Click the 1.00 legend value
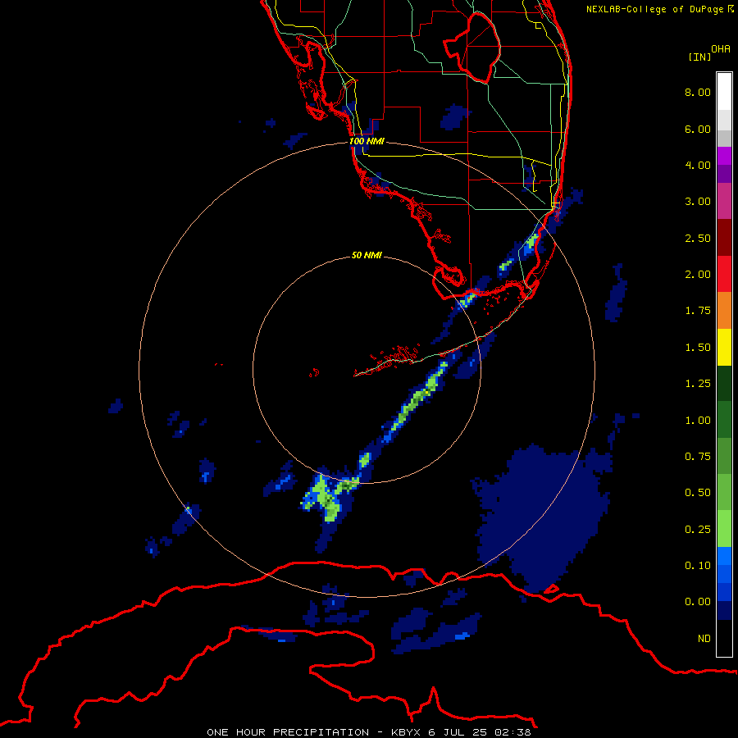 (698, 421)
